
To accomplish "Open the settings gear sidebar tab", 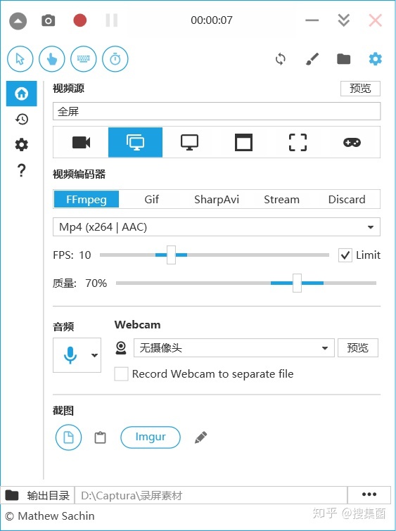I will [x=22, y=145].
